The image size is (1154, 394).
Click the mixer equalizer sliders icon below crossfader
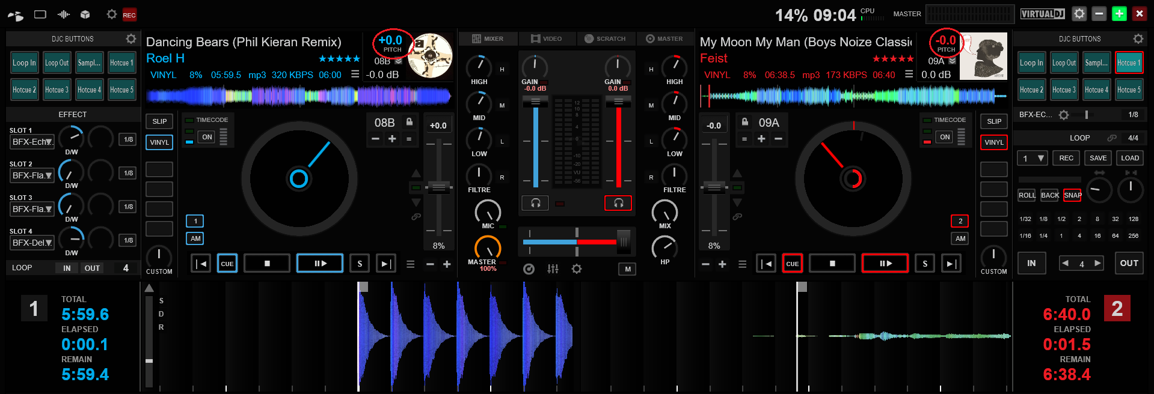553,269
